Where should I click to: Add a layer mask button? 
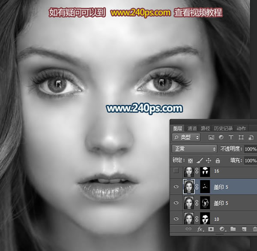point(211,229)
